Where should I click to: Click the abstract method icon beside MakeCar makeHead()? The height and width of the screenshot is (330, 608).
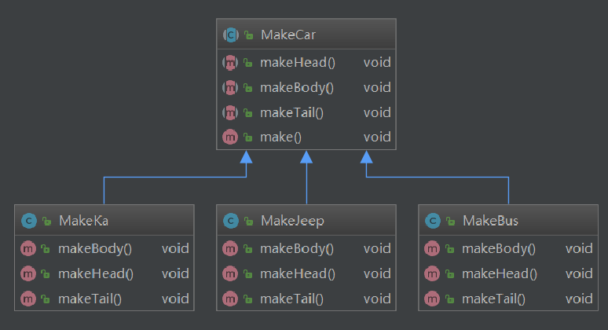(230, 62)
